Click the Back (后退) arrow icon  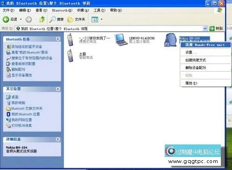pyautogui.click(x=6, y=20)
